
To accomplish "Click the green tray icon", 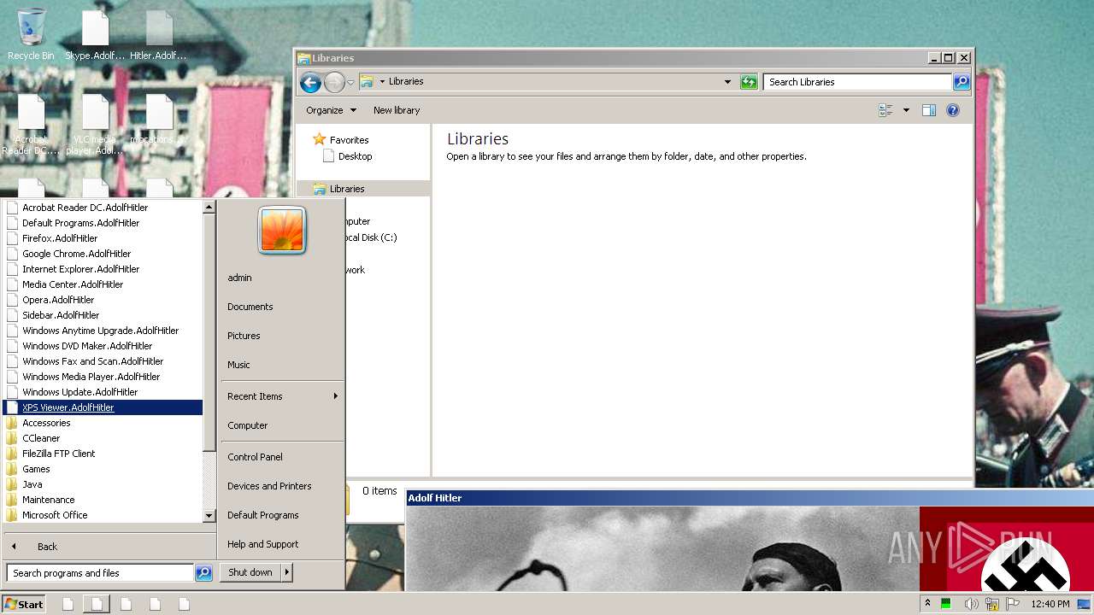I will tap(946, 604).
